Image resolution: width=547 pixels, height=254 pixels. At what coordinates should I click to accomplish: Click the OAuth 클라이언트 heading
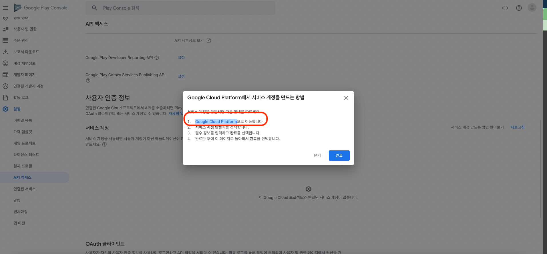tap(105, 244)
